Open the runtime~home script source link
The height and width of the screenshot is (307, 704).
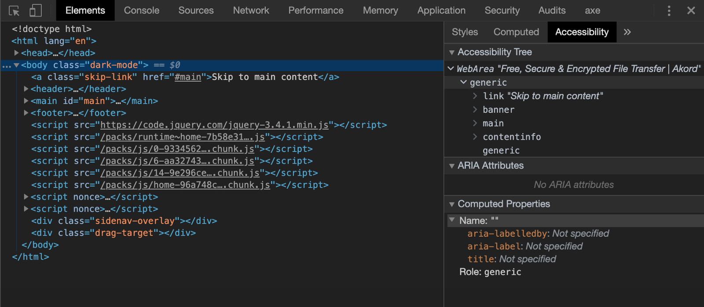[183, 137]
